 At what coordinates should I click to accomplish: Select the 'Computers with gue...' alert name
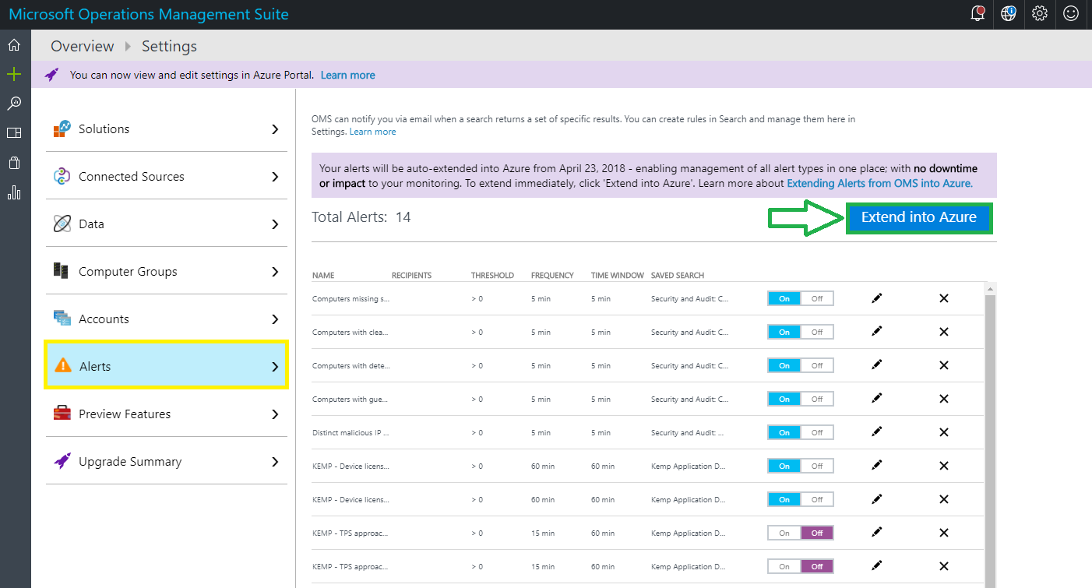click(x=350, y=399)
